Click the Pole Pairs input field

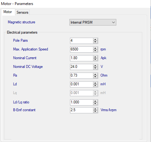(x=82, y=41)
